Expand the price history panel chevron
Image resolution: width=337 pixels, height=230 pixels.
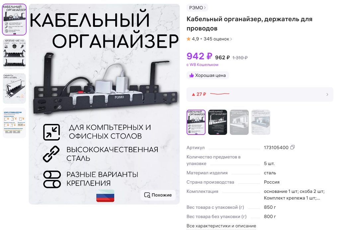tap(327, 94)
